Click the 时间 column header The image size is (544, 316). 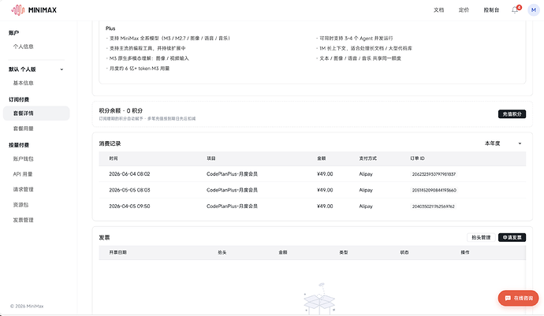click(x=114, y=158)
